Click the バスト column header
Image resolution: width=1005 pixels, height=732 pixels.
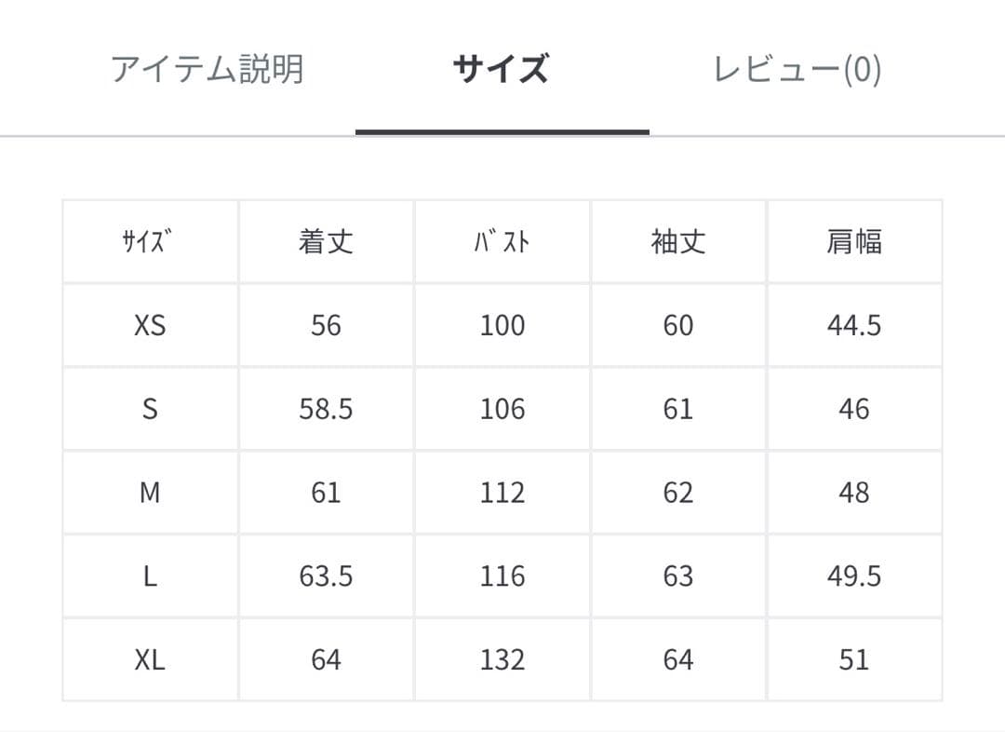(502, 241)
